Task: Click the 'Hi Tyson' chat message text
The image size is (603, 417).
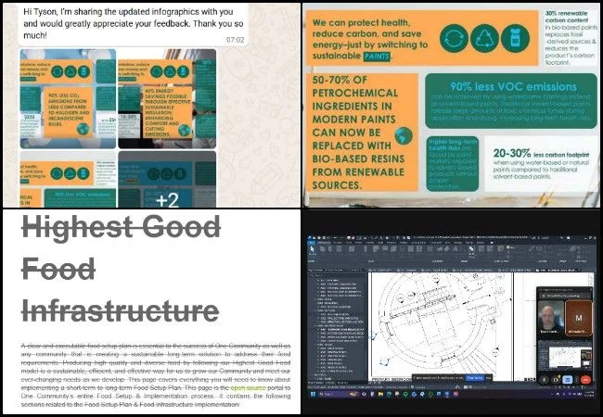Action: 133,23
